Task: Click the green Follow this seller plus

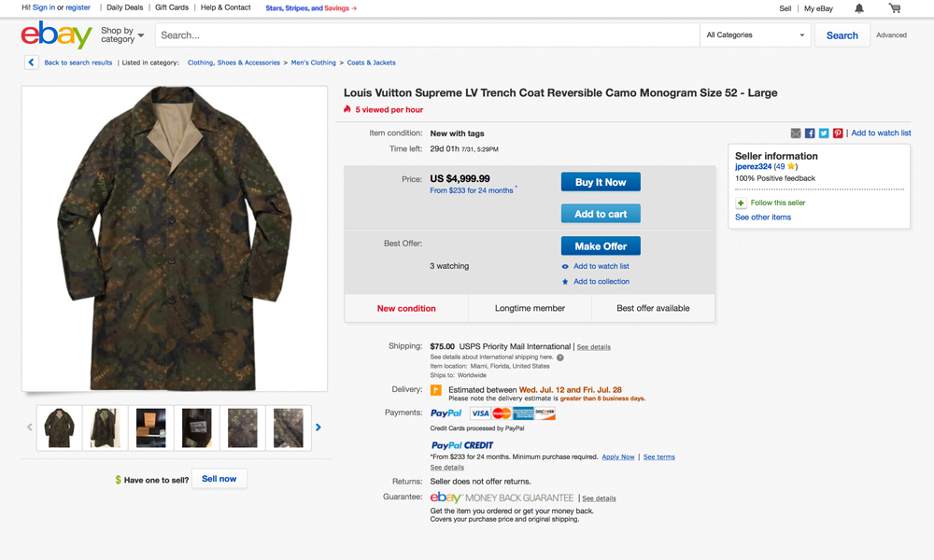Action: [x=741, y=203]
